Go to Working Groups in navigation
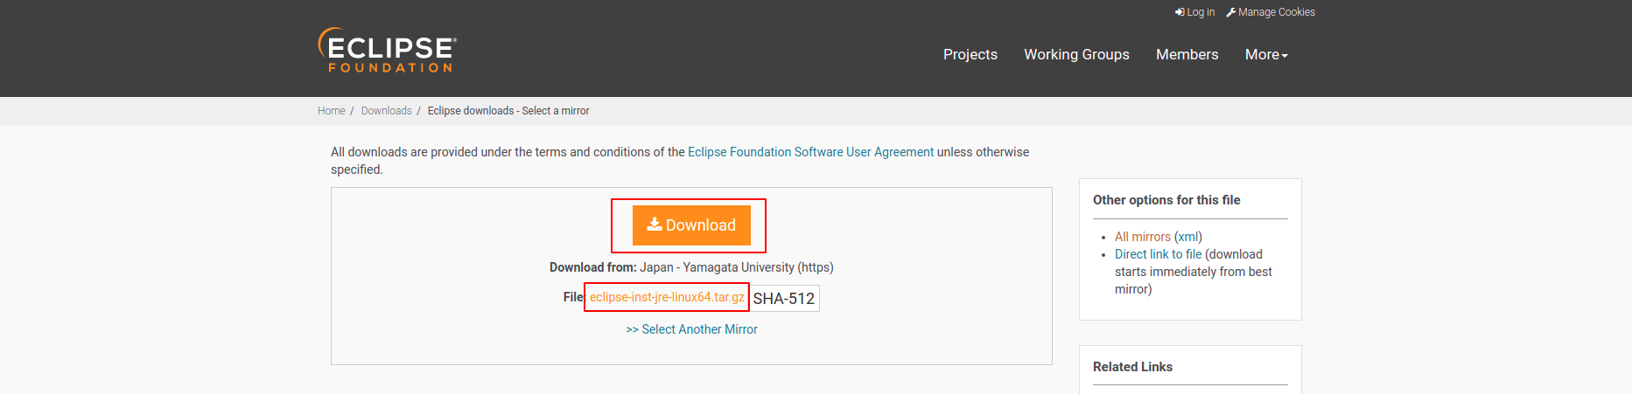 coord(1076,54)
